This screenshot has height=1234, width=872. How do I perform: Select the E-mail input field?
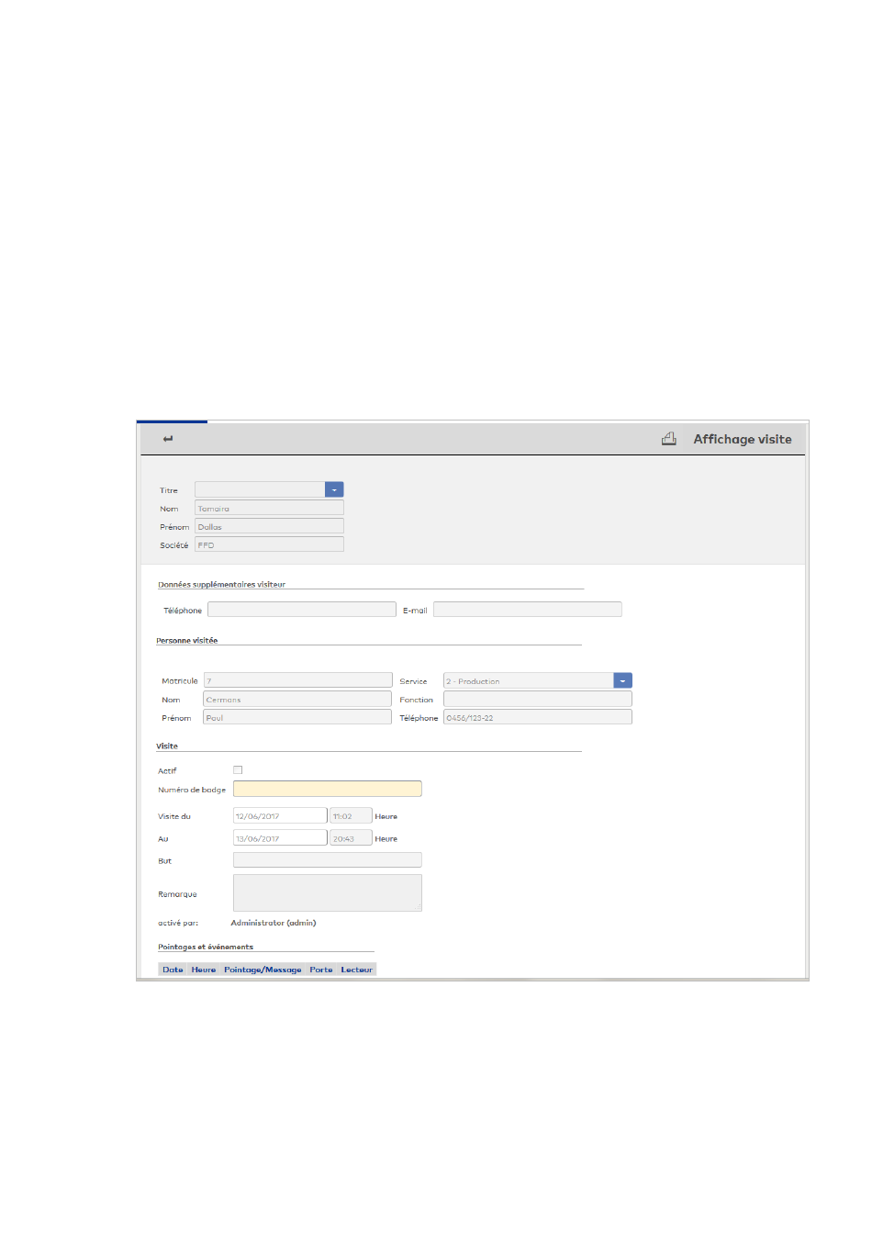527,610
